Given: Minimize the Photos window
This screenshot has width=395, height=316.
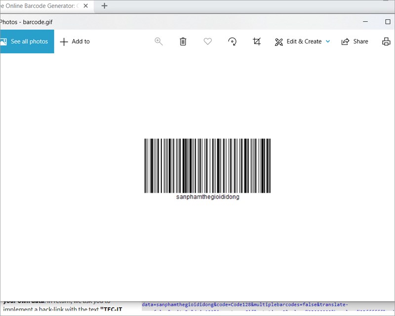Looking at the screenshot, I should pyautogui.click(x=364, y=22).
